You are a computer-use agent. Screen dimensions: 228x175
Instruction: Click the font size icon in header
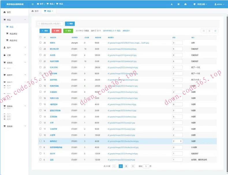(x=172, y=4)
